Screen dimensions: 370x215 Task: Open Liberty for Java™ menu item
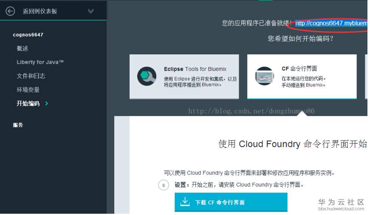[x=40, y=62]
